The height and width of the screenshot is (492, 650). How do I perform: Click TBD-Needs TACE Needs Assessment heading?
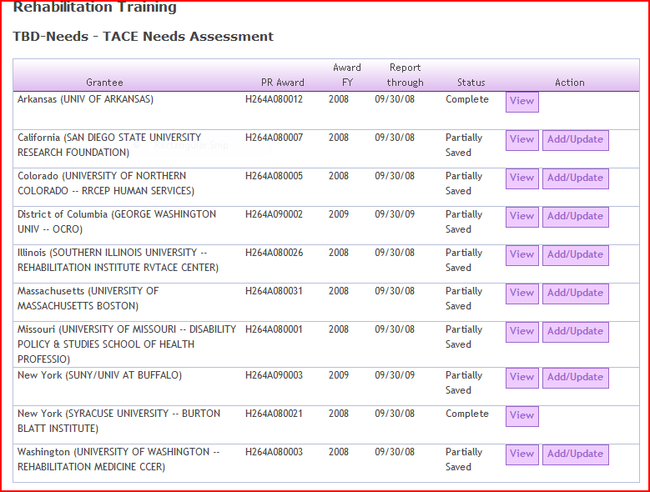pyautogui.click(x=143, y=37)
